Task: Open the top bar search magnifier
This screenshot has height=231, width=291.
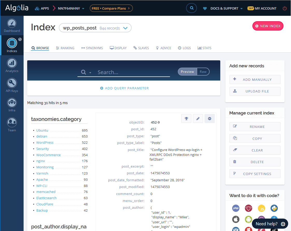Action: click(191, 8)
